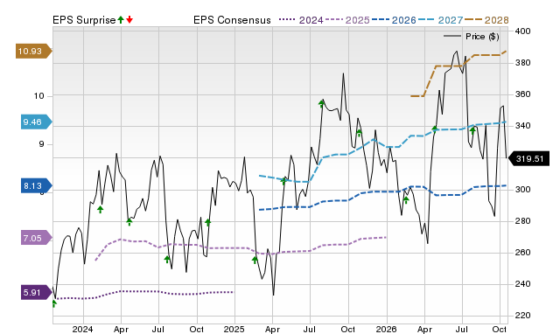560x334 pixels.
Task: Toggle the 2028 consensus legend entry
Action: click(486, 20)
